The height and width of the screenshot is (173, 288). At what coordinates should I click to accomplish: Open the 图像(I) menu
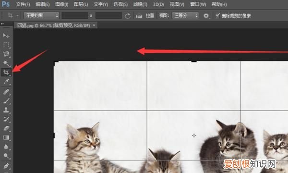[x=62, y=4]
